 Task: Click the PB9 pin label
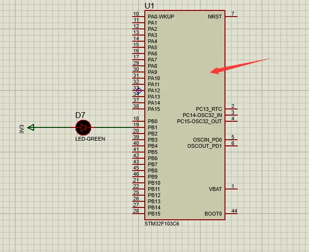point(152,177)
